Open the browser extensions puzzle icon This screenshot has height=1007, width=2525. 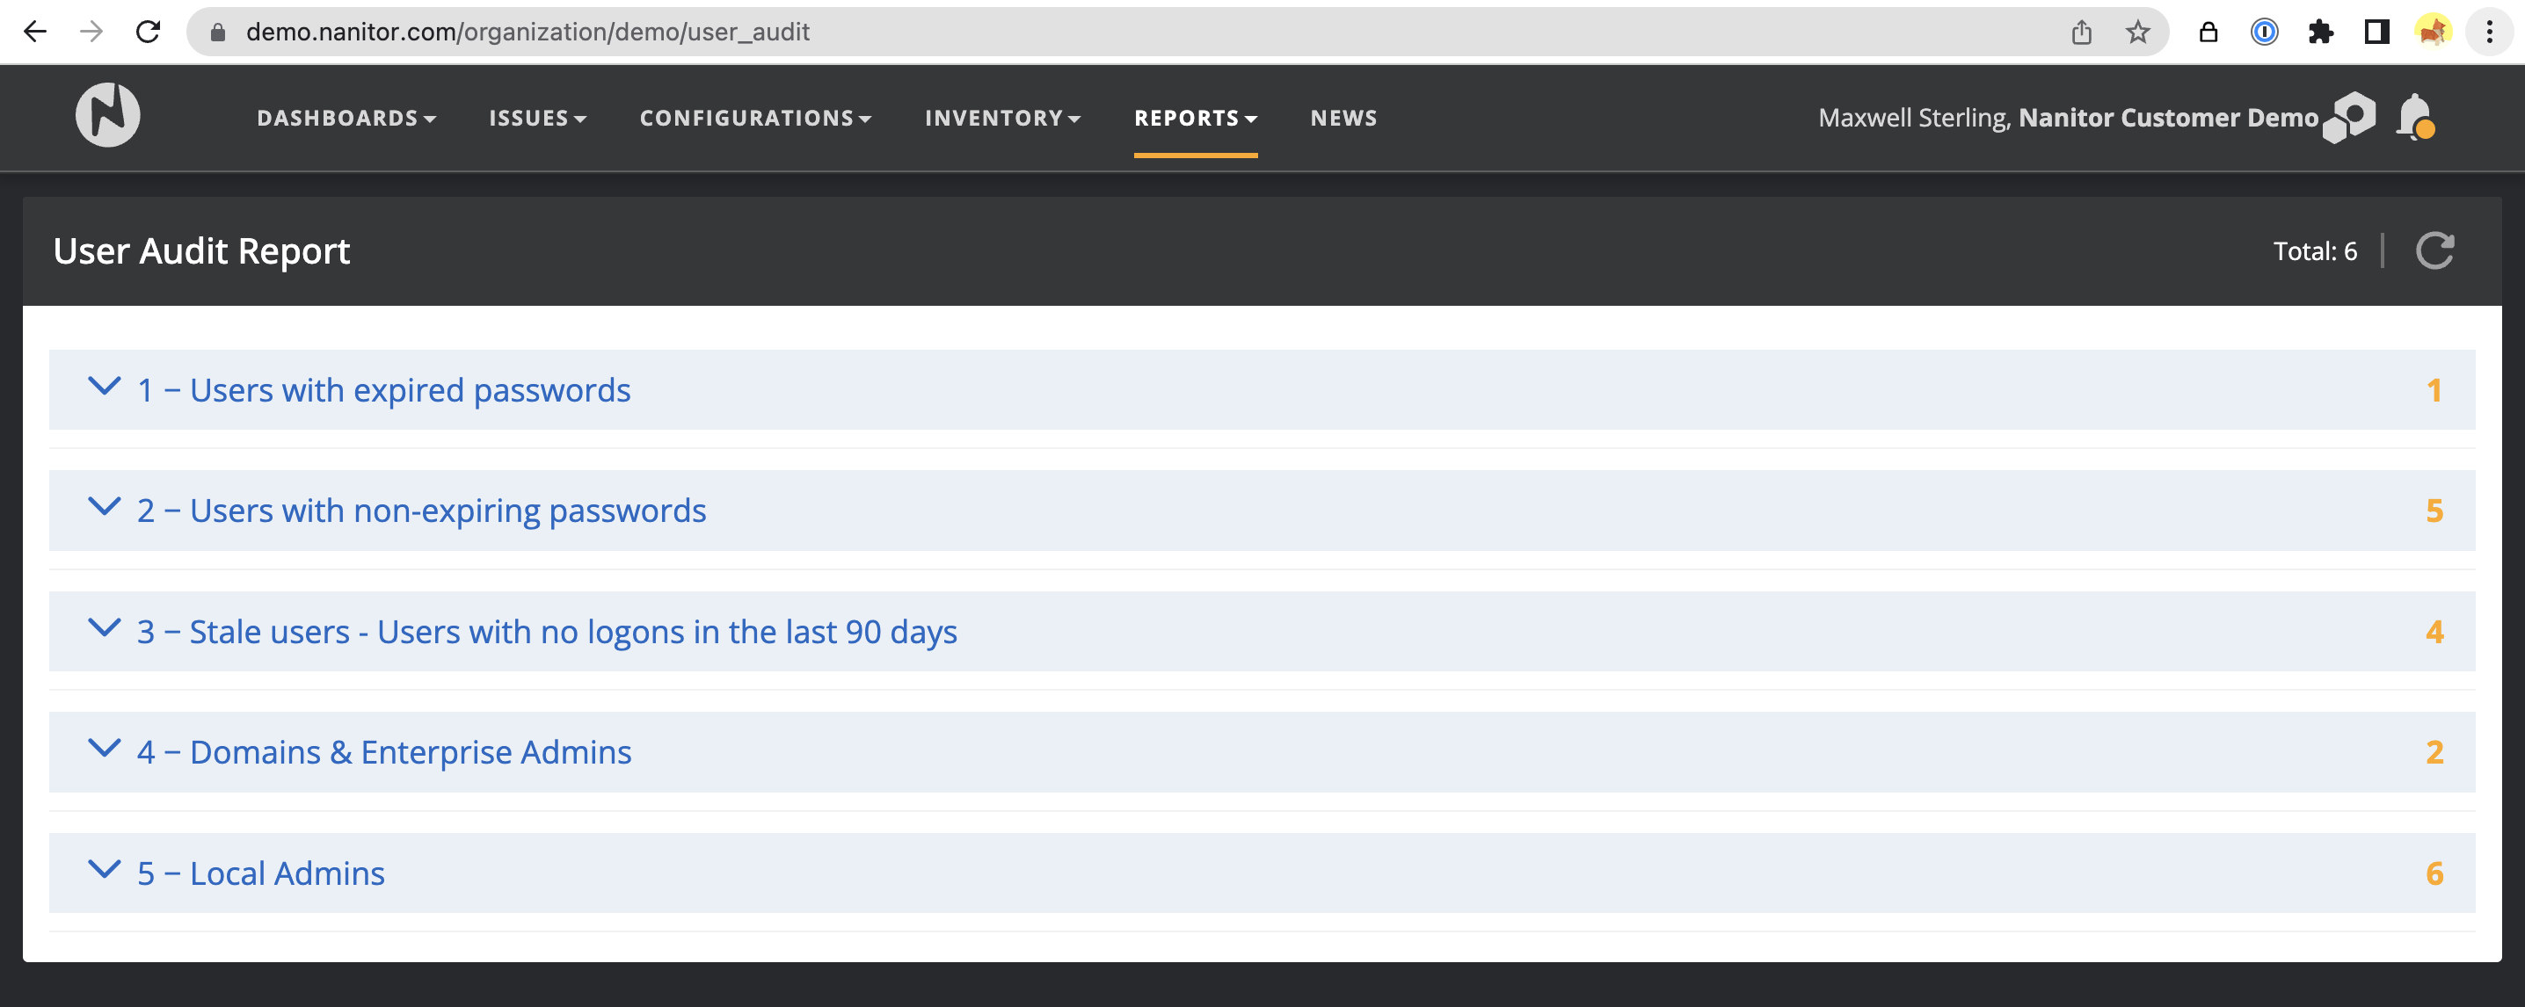(2320, 32)
